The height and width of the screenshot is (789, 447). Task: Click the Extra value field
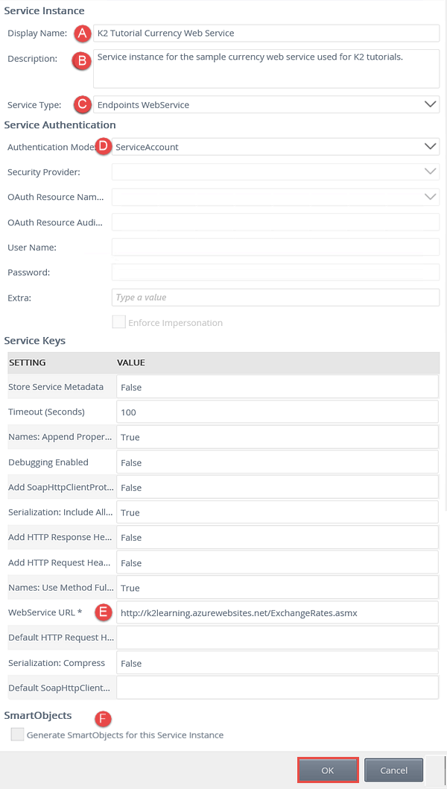coord(275,298)
